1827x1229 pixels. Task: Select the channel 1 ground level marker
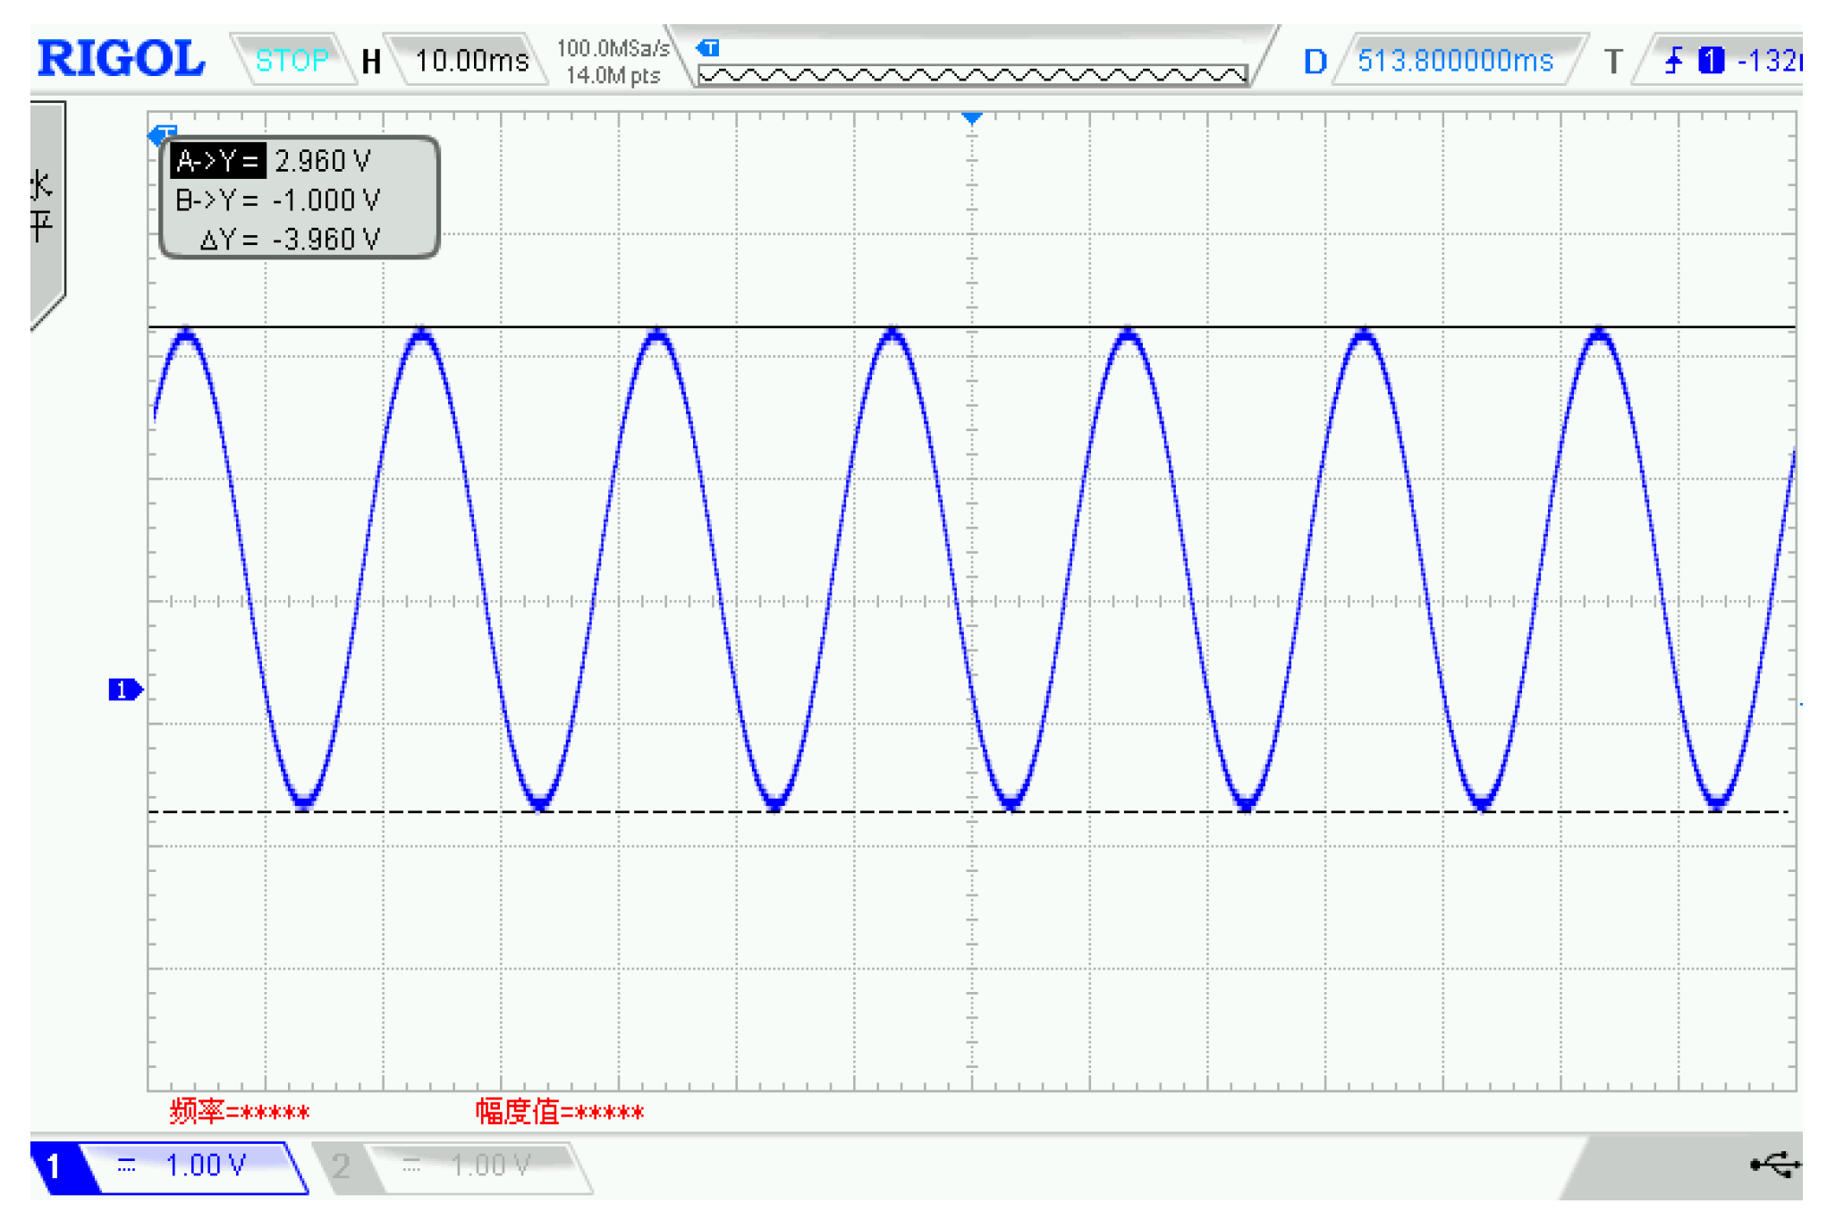pyautogui.click(x=124, y=690)
